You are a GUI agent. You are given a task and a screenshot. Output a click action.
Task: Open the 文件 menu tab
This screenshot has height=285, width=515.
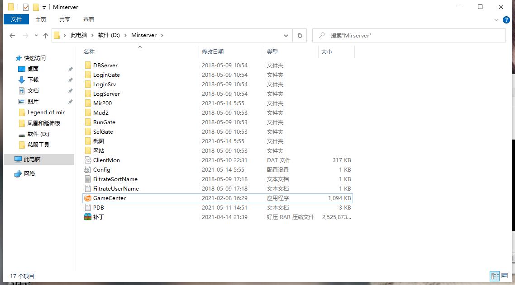point(16,19)
